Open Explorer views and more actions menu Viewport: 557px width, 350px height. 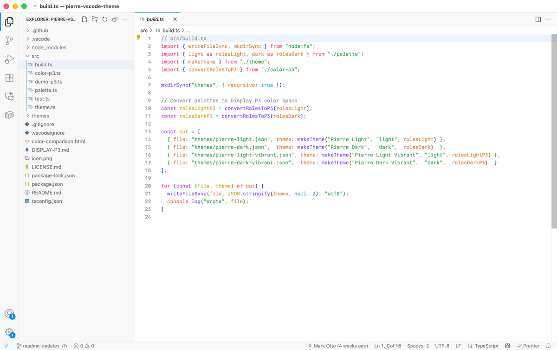pos(125,19)
